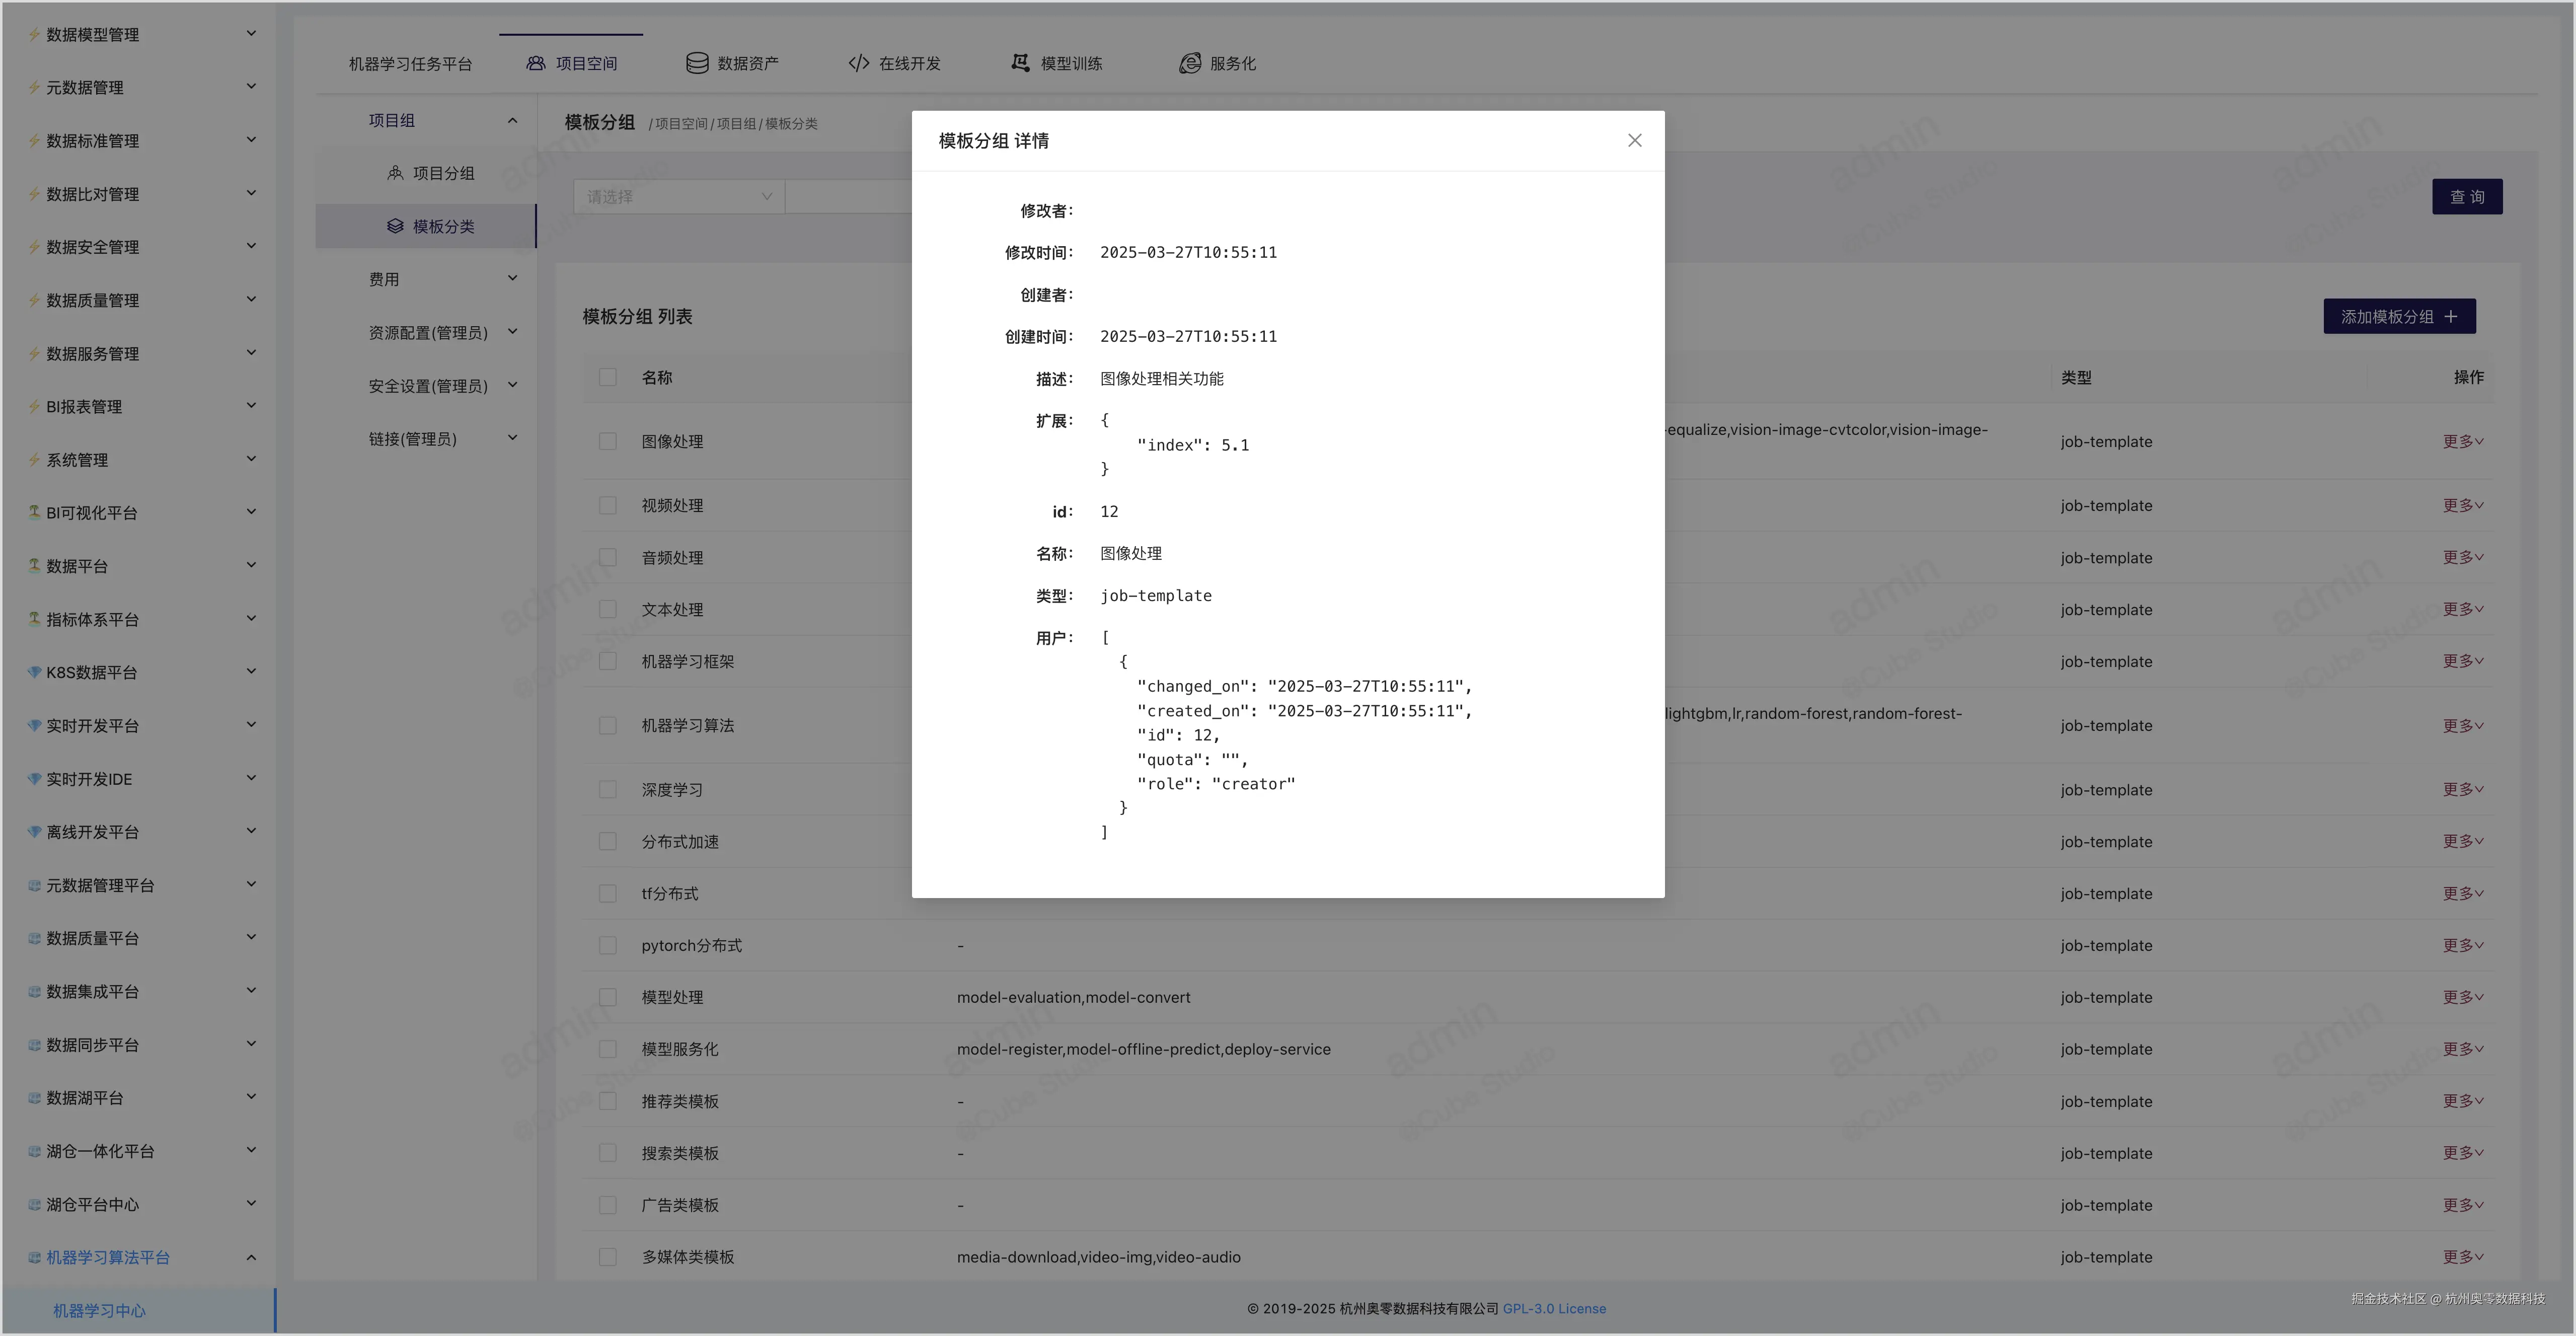This screenshot has width=2576, height=1336.
Task: Click the 服务化 icon in top navigation
Action: [1189, 63]
